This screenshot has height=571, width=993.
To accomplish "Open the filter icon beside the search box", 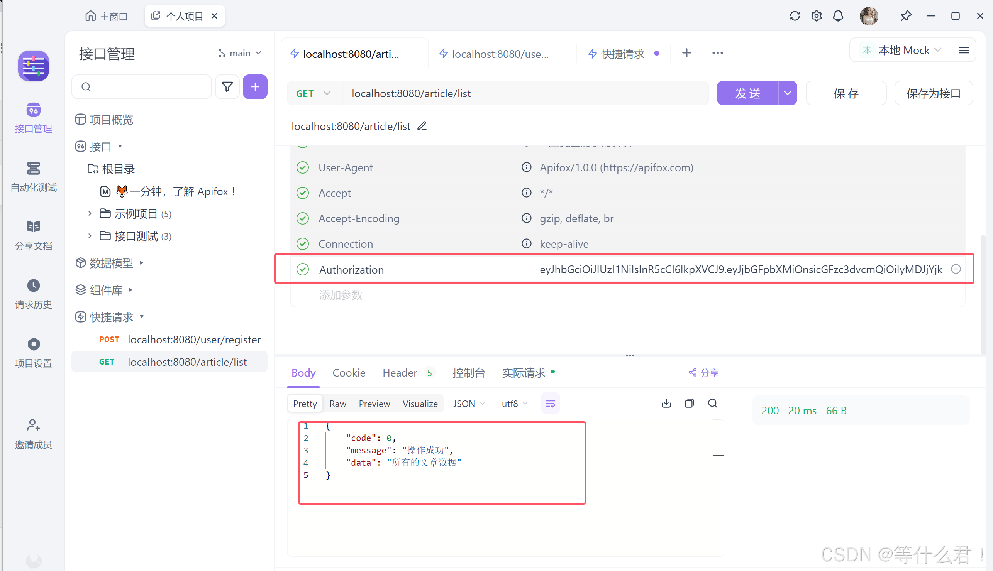I will coord(227,87).
